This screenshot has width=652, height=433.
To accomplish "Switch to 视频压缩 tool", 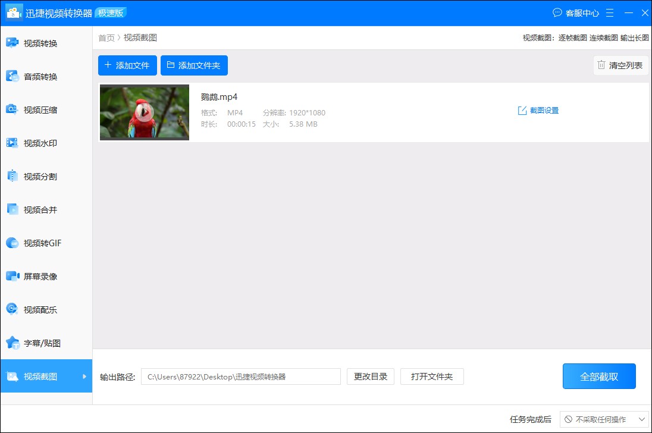I will (x=36, y=109).
